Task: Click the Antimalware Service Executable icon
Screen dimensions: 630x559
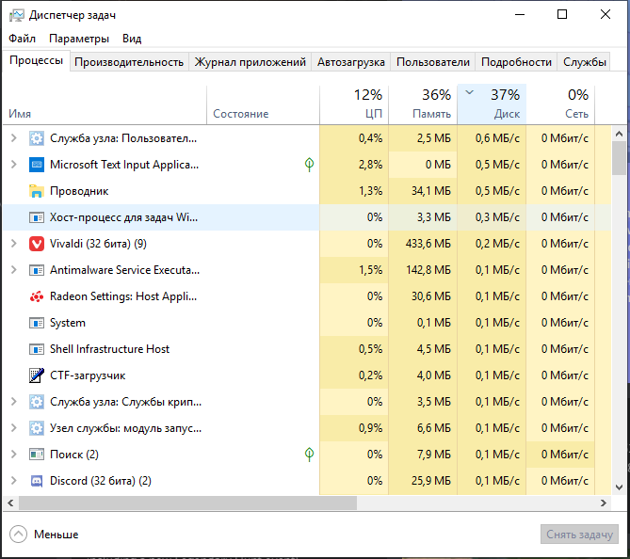Action: click(37, 270)
